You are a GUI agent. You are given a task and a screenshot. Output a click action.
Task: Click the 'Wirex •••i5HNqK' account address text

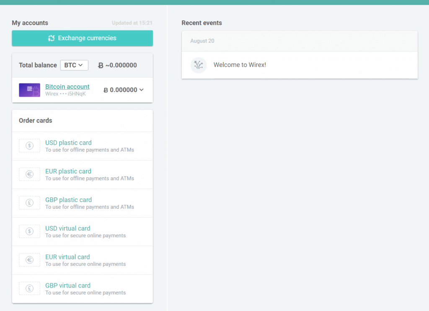pyautogui.click(x=65, y=94)
